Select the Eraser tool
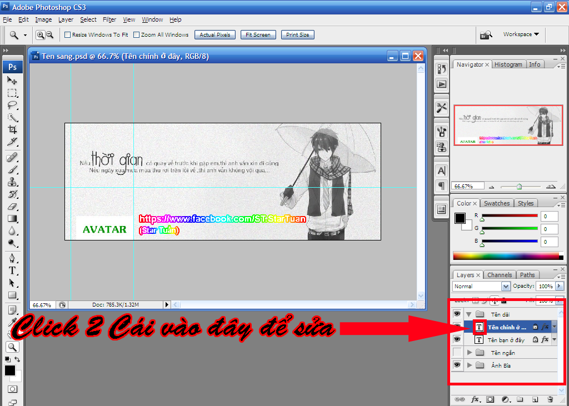This screenshot has width=569, height=406. point(12,207)
